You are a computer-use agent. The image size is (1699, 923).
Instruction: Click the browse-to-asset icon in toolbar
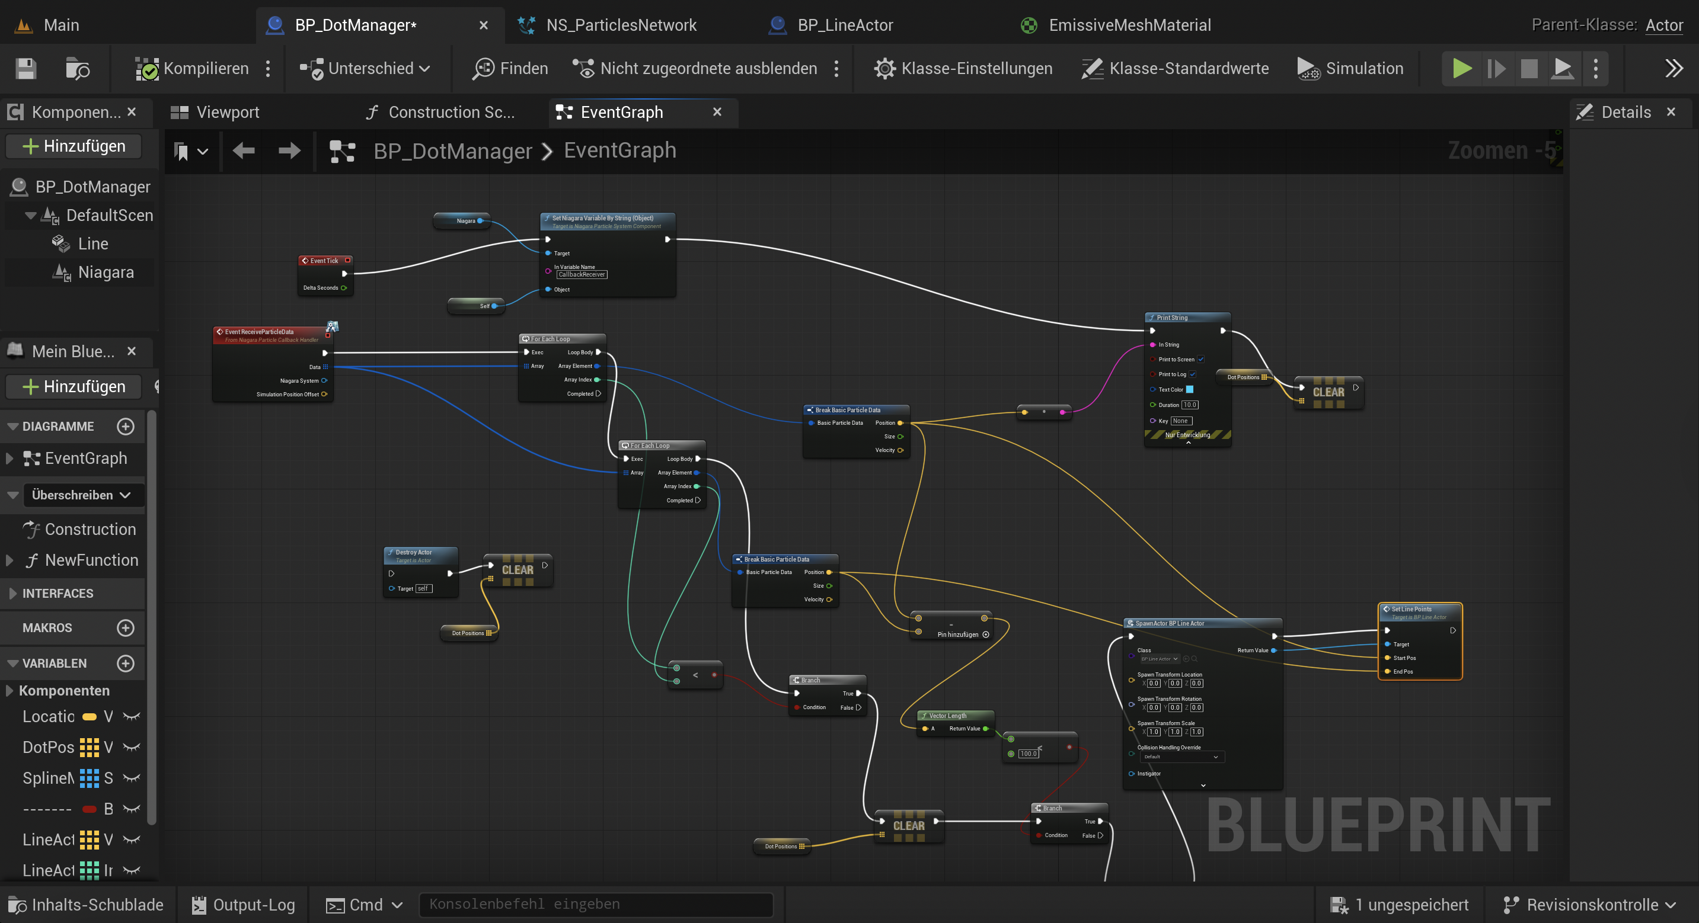[x=78, y=69]
